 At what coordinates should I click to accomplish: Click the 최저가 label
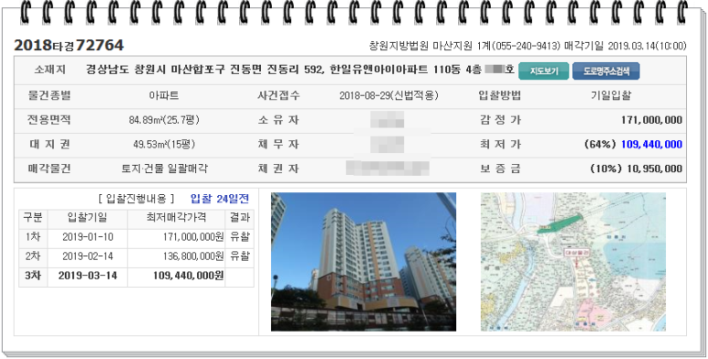tap(500, 145)
